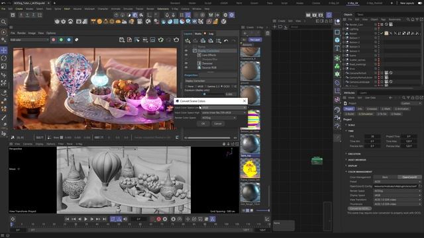Image resolution: width=424 pixels, height=238 pixels.
Task: Add new material with plus icon
Action: pyautogui.click(x=244, y=34)
